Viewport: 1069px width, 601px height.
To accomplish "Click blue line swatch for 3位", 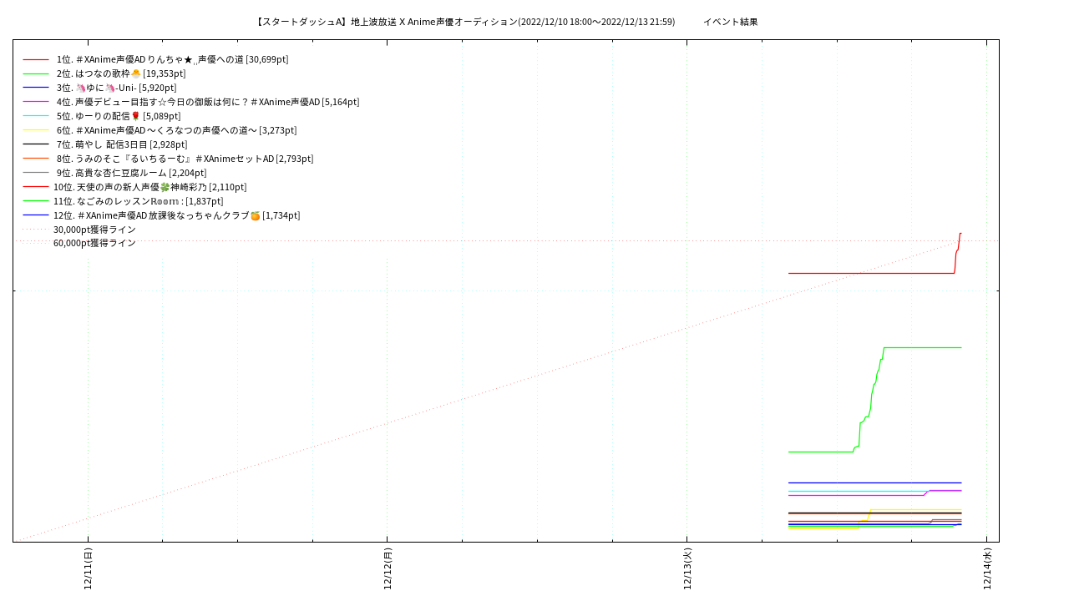I will point(36,88).
